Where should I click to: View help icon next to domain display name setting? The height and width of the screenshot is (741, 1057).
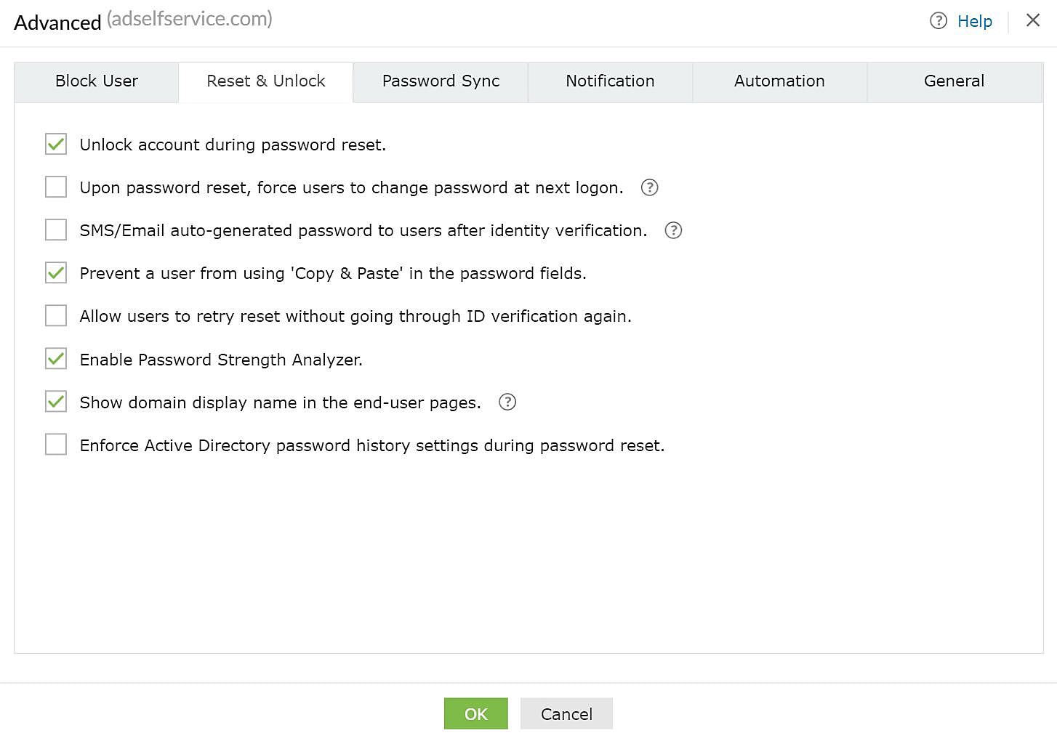pyautogui.click(x=507, y=402)
